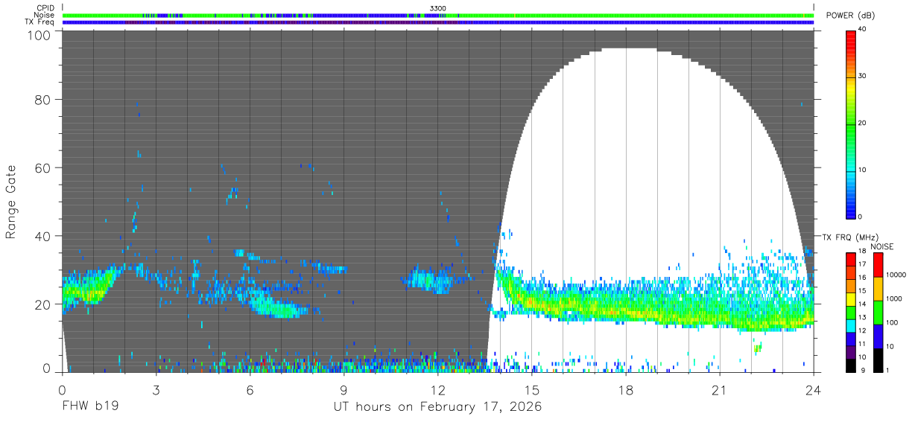Image resolution: width=915 pixels, height=422 pixels.
Task: Click x-axis tick label 3
Action: pos(156,390)
